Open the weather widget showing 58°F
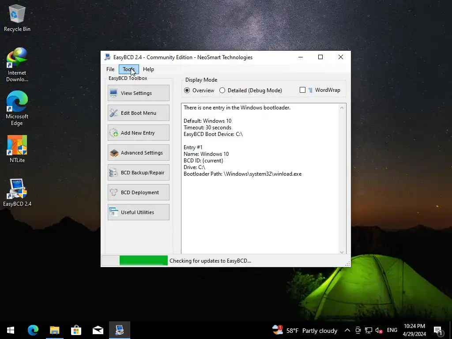 pos(305,330)
